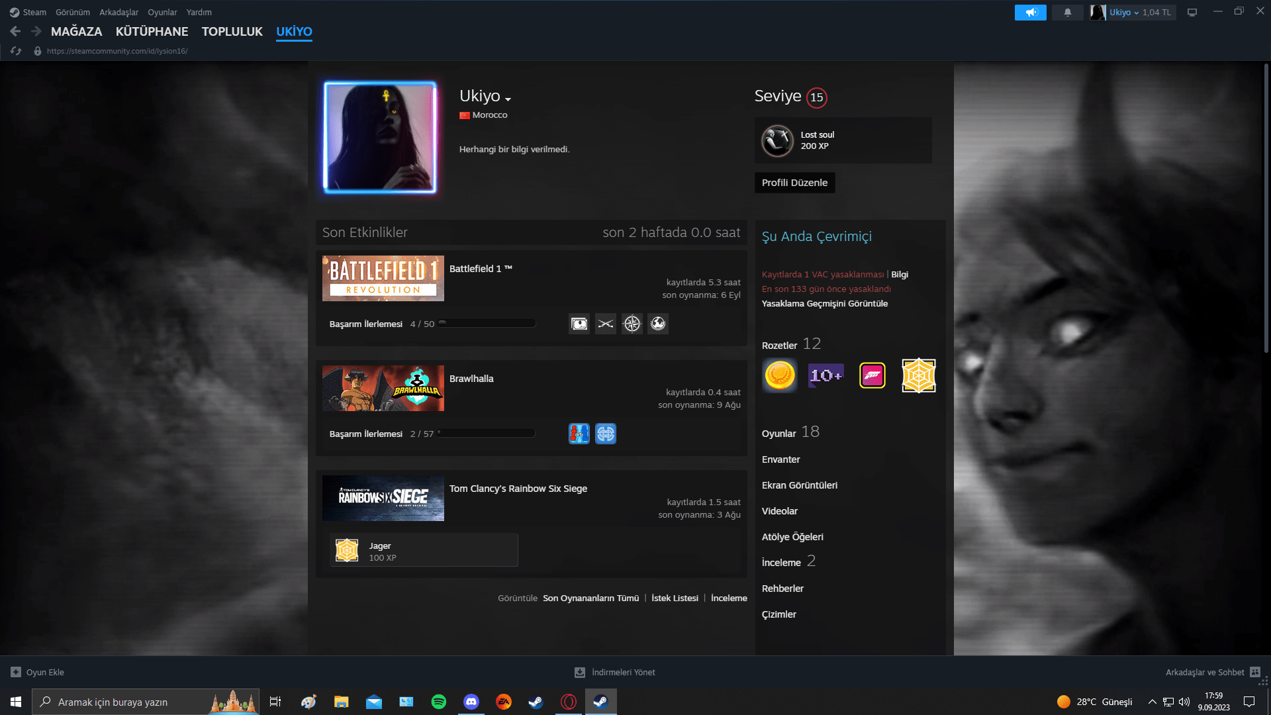Go back with the left arrow
This screenshot has width=1271, height=715.
tap(15, 31)
